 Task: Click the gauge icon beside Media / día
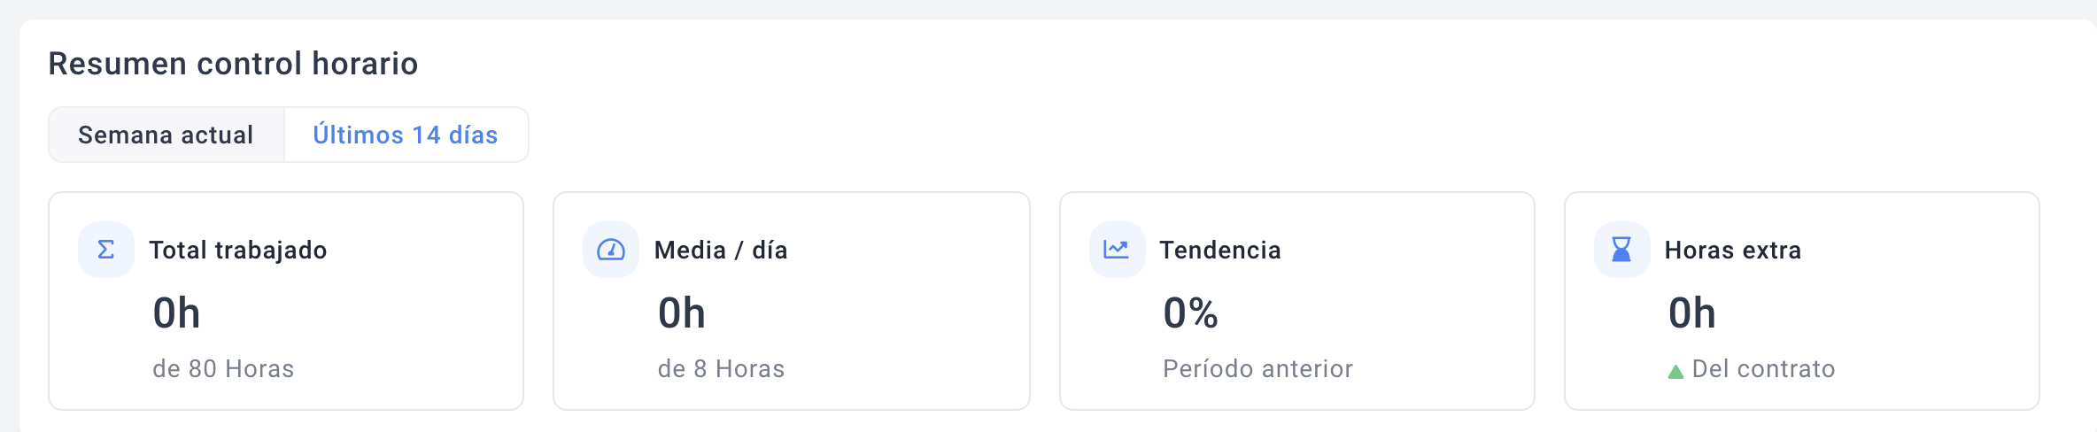(x=611, y=250)
